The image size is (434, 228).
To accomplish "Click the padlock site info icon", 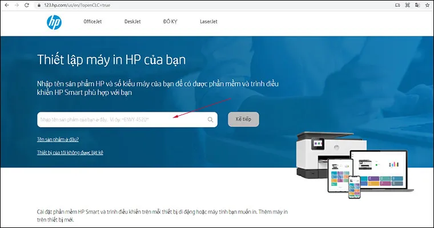I will [39, 5].
